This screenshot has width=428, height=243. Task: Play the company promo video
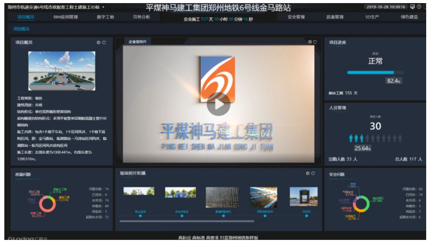coord(218,104)
